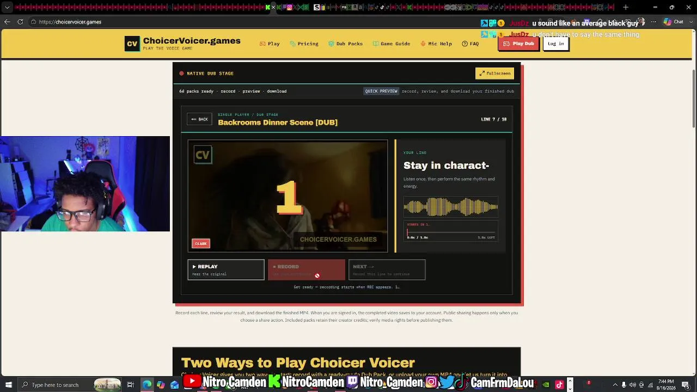697x392 pixels.
Task: Open the Game Guide nav item
Action: [391, 44]
